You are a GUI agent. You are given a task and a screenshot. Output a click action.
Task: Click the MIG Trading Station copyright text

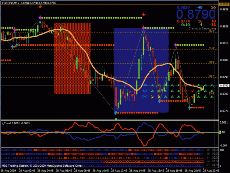pyautogui.click(x=42, y=166)
